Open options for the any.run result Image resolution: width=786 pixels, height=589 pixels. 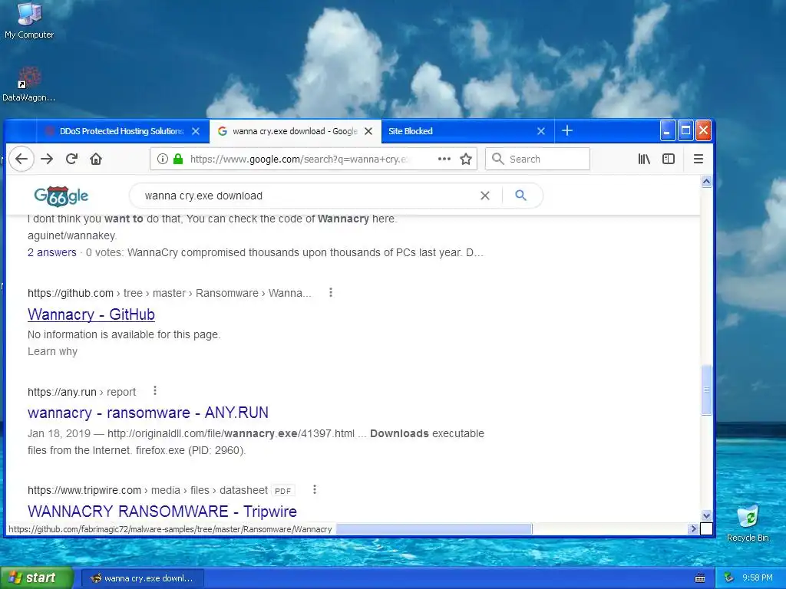[x=155, y=390]
